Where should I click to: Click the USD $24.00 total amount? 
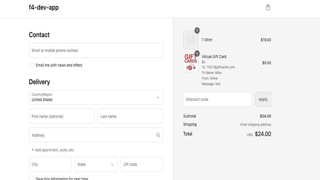pyautogui.click(x=259, y=134)
